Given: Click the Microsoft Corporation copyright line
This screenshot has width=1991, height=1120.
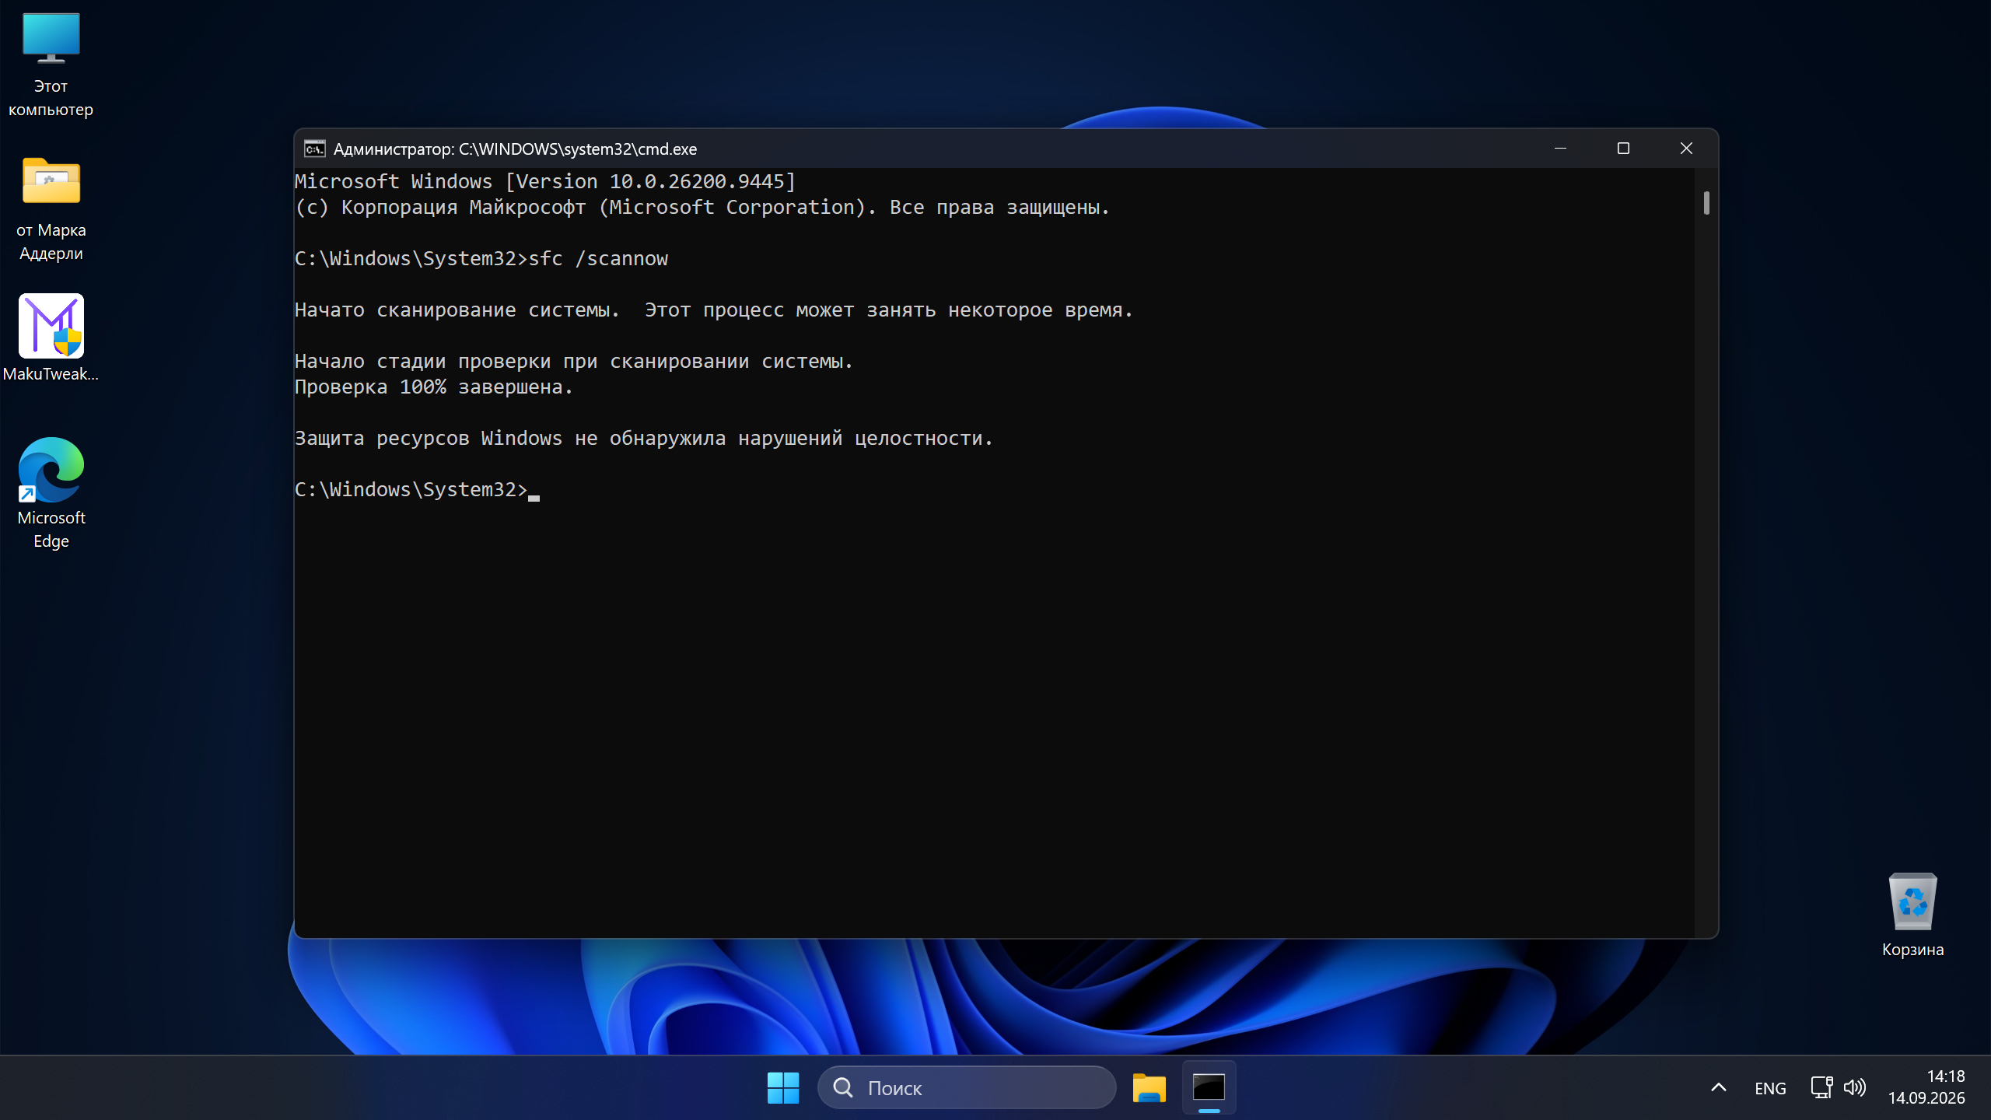Looking at the screenshot, I should [x=702, y=208].
